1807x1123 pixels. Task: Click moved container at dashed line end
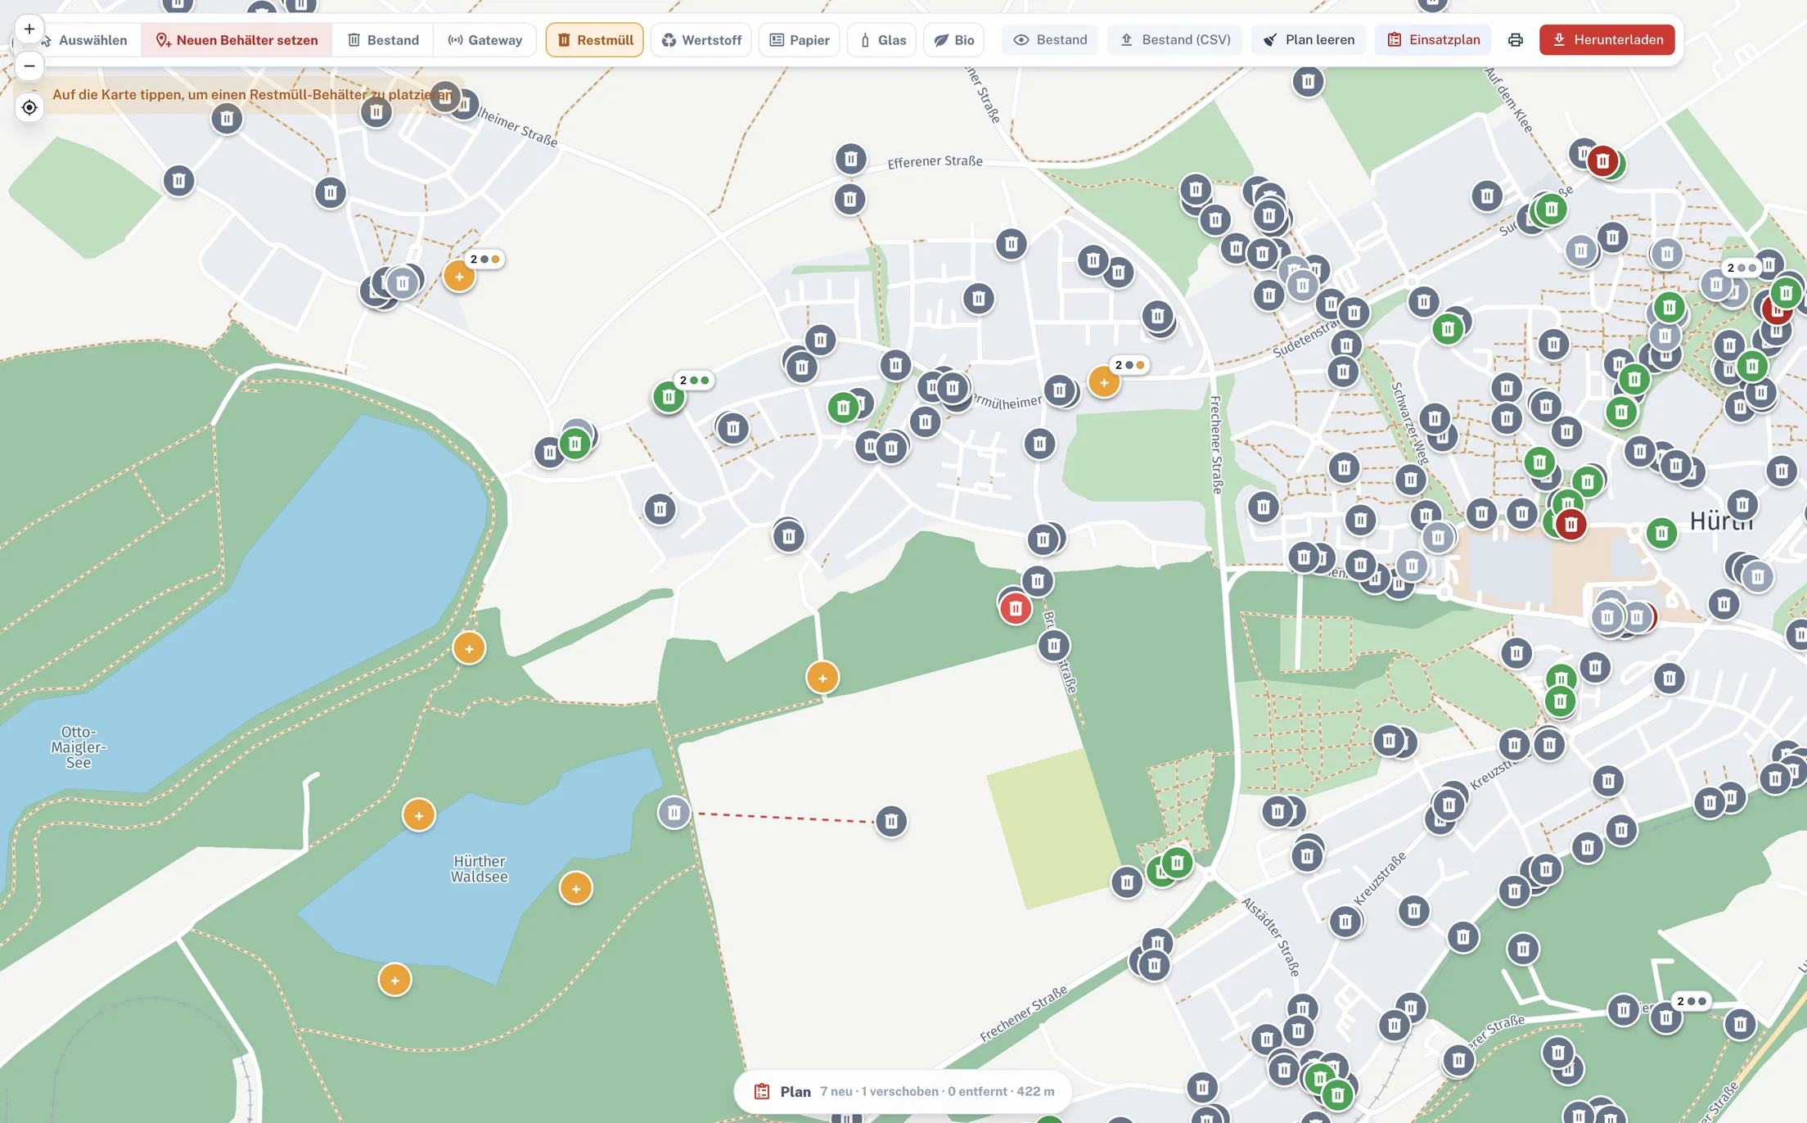891,821
